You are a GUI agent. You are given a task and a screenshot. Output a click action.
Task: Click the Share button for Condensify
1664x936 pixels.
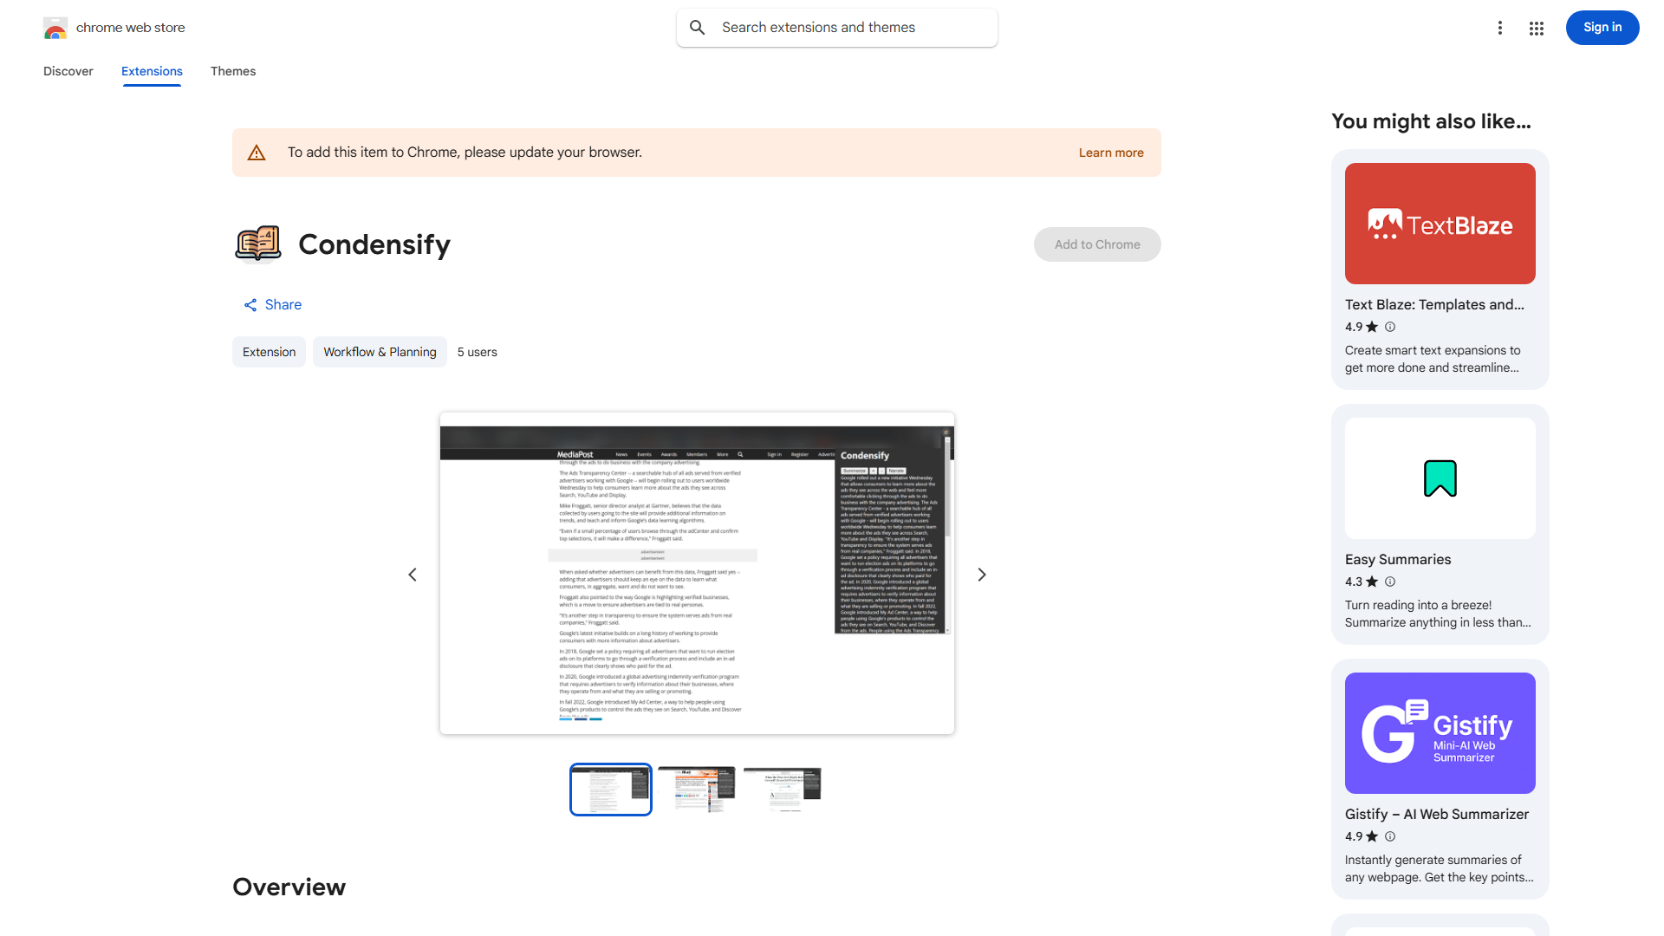[x=272, y=304]
